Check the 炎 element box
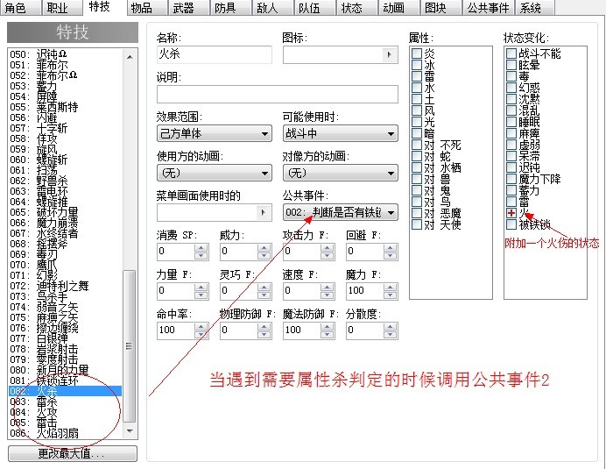The width and height of the screenshot is (606, 469). point(417,53)
